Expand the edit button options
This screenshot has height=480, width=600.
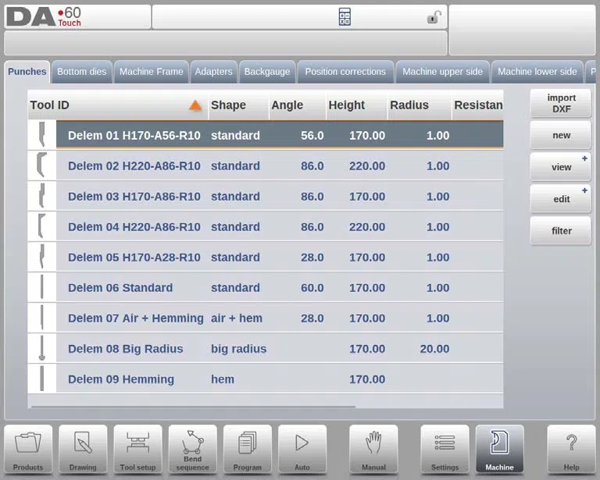(584, 190)
